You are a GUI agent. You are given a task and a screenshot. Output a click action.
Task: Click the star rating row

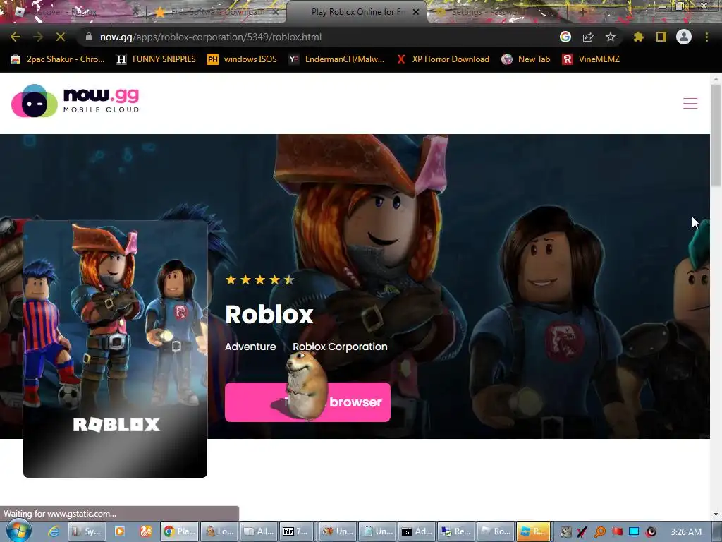259,279
